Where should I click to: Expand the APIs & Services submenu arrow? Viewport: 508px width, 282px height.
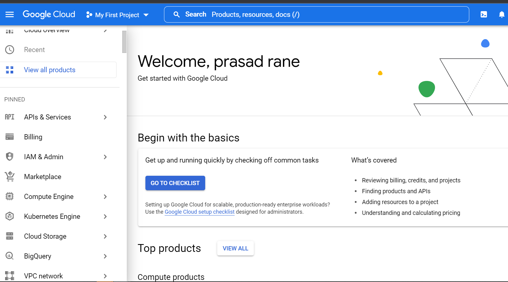(105, 117)
